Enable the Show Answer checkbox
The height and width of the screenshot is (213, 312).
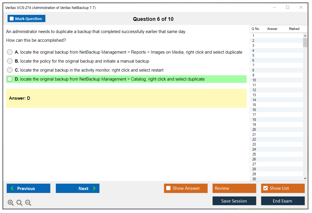[x=168, y=188]
